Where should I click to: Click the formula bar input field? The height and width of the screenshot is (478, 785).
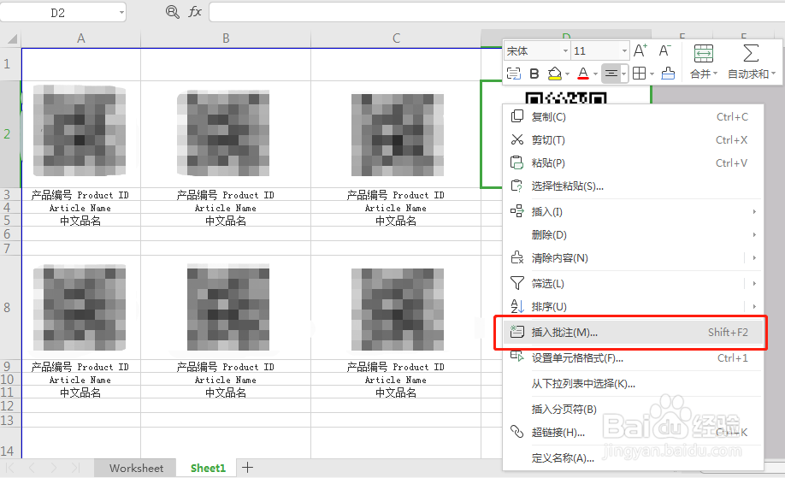(497, 12)
